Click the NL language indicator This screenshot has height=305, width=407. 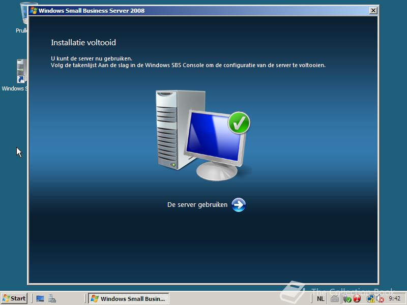321,299
